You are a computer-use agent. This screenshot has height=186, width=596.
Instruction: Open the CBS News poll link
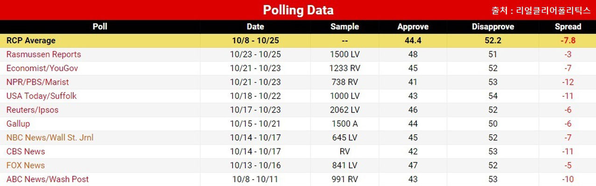tap(26, 152)
